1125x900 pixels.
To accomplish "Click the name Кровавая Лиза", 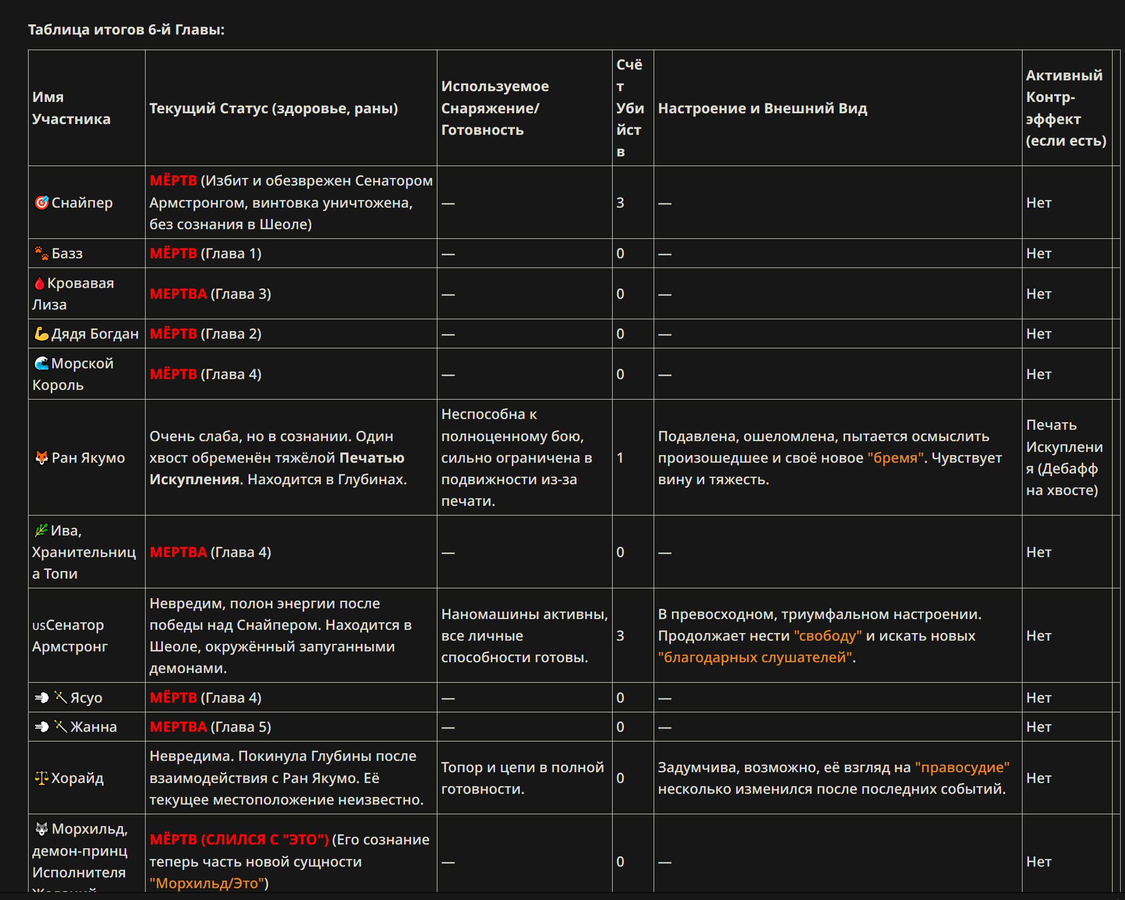I will 73,293.
